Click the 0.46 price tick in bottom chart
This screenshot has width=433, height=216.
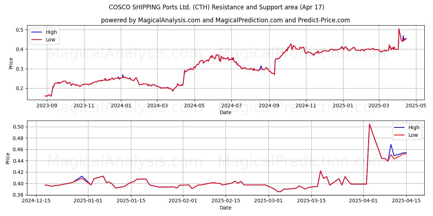coord(19,149)
